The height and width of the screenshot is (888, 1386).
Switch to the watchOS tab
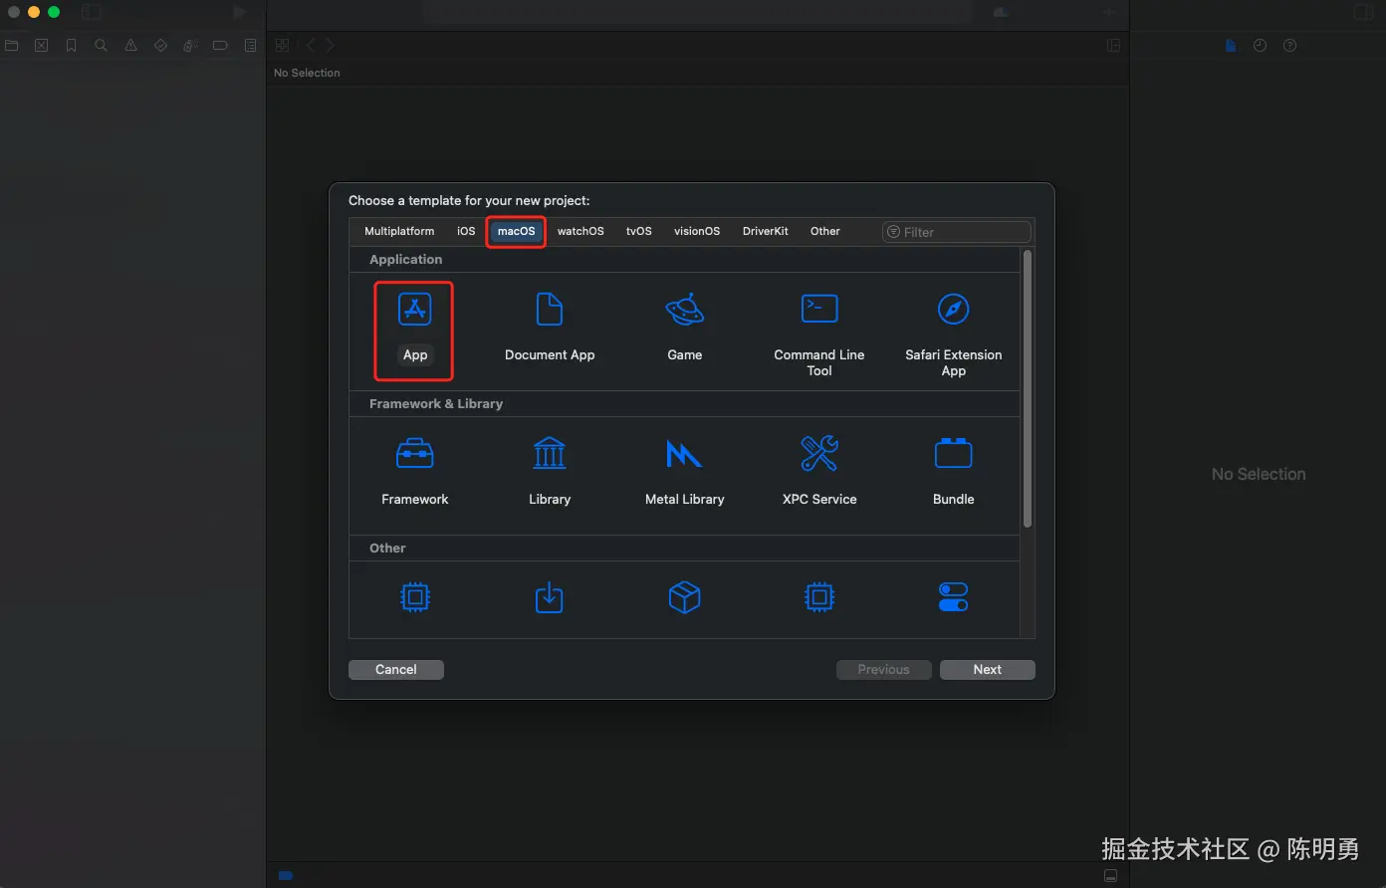(x=580, y=231)
